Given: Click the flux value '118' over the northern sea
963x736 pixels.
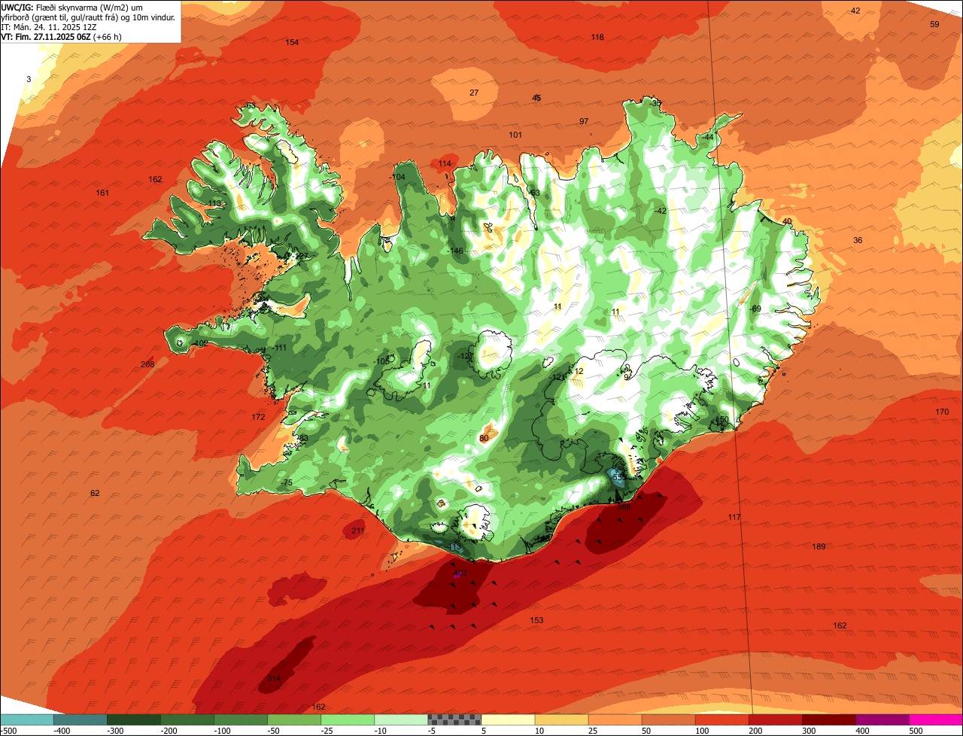Looking at the screenshot, I should click(x=597, y=37).
